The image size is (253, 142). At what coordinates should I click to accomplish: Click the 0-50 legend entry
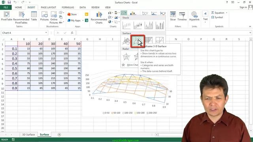[x=106, y=113]
